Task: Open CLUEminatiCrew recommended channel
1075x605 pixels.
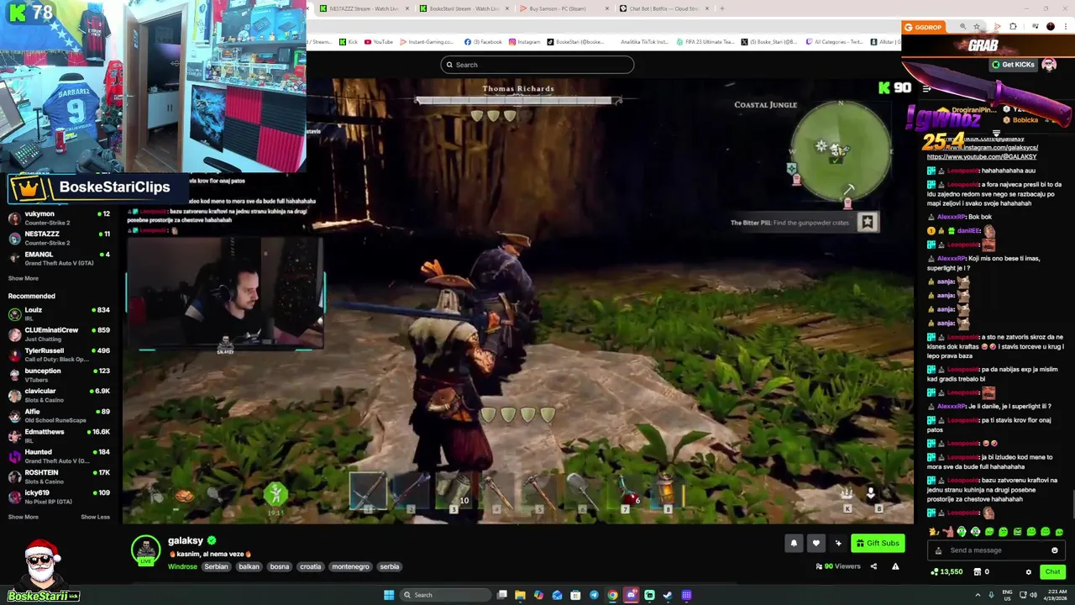Action: pyautogui.click(x=59, y=334)
